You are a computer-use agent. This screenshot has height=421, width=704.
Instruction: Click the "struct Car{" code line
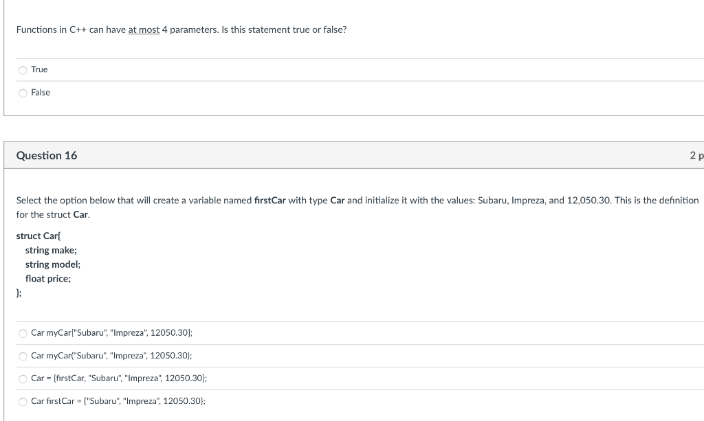tap(38, 236)
